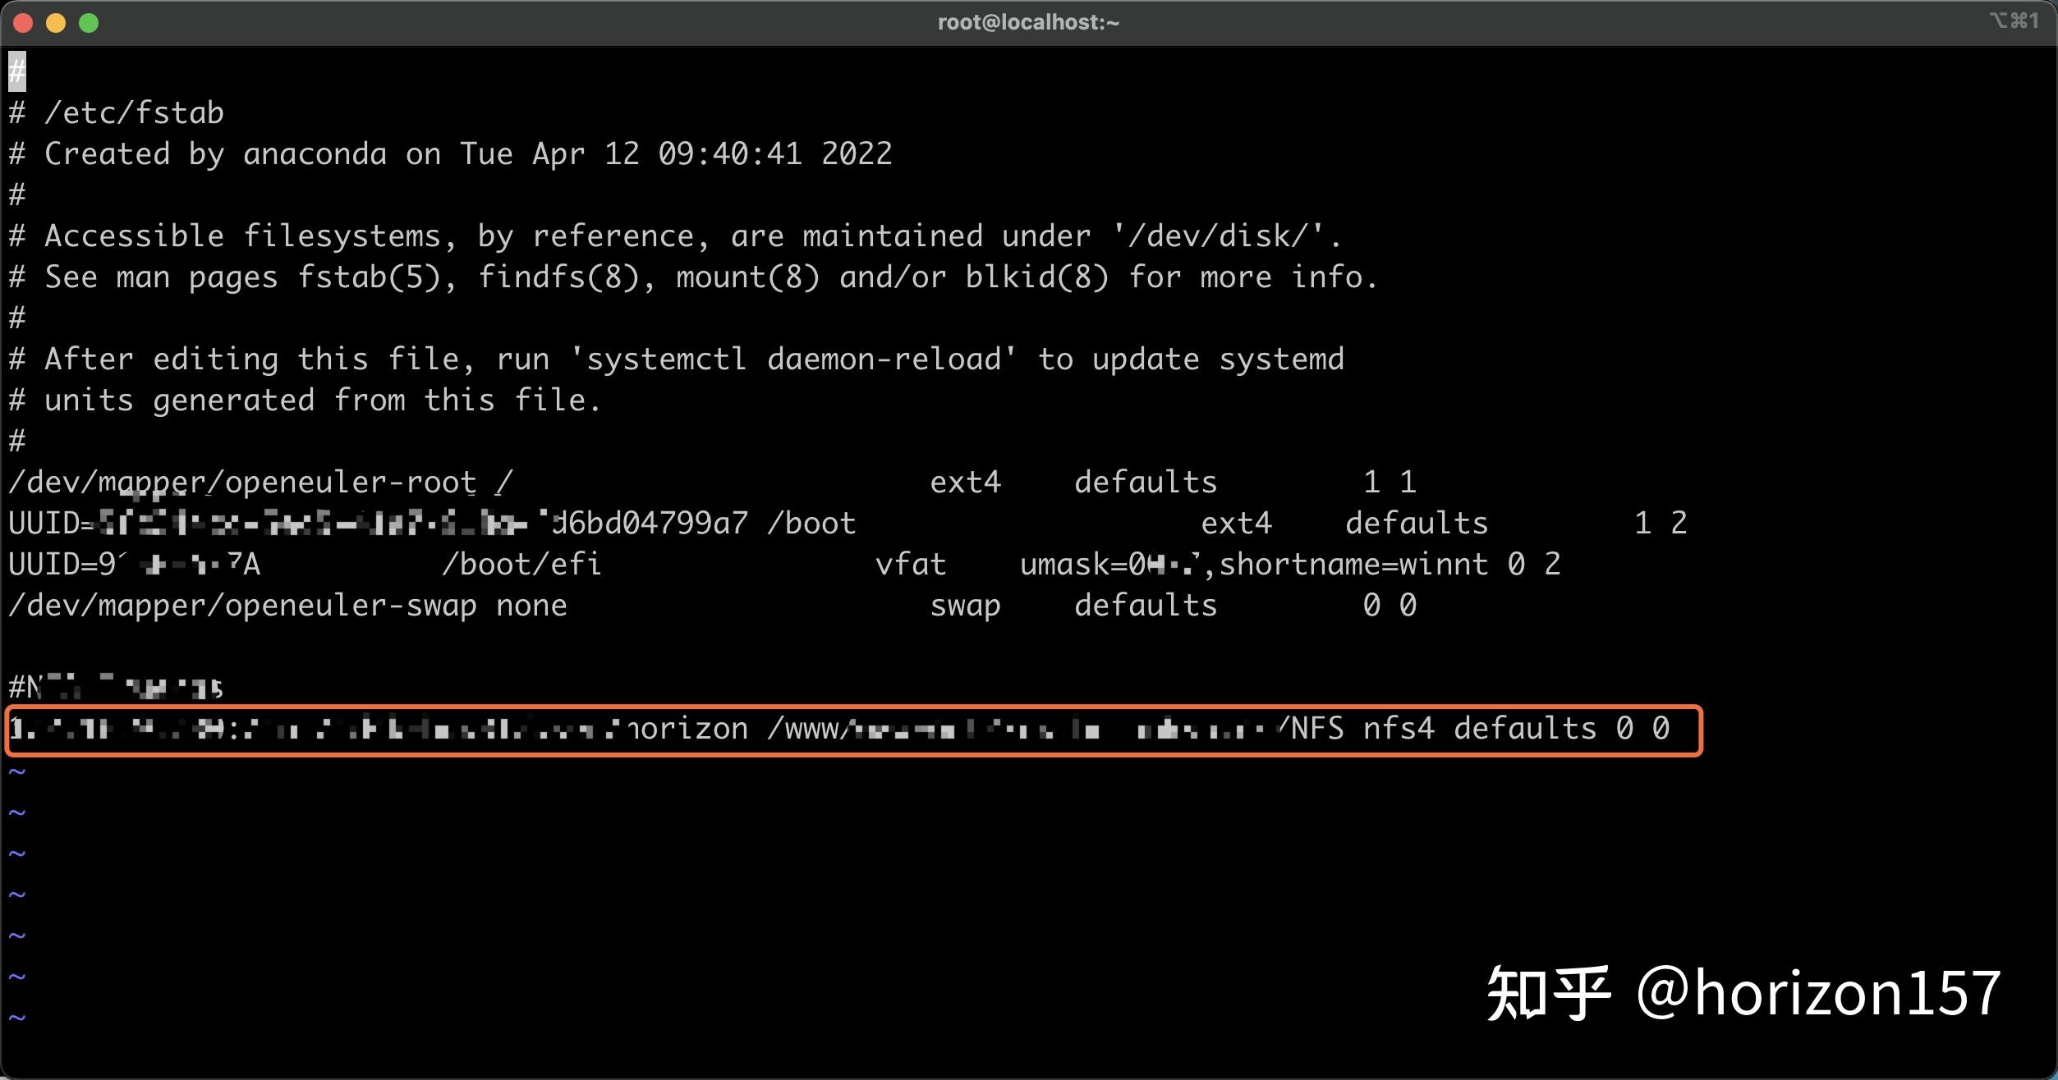2058x1080 pixels.
Task: Click 'blkid(8) for more info' text
Action: pyautogui.click(x=1170, y=277)
